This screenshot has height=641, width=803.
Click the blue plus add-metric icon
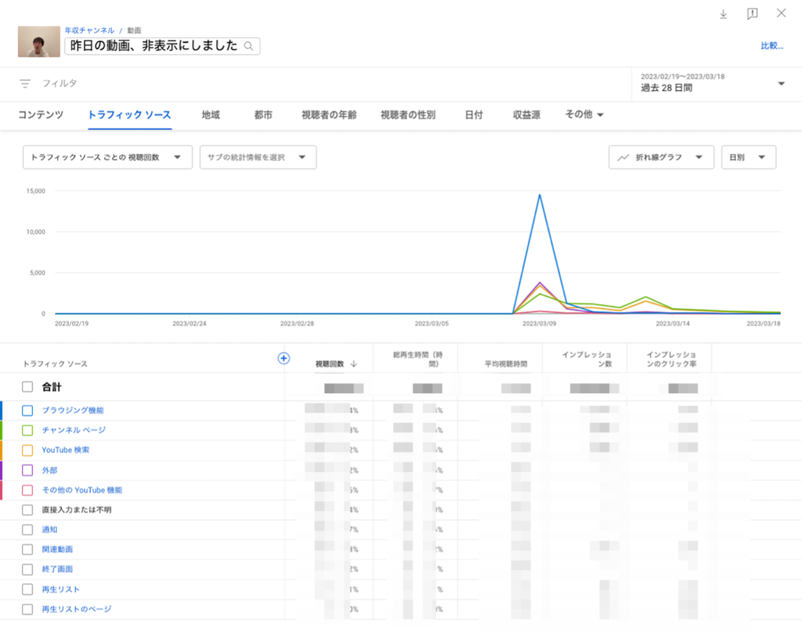point(284,358)
